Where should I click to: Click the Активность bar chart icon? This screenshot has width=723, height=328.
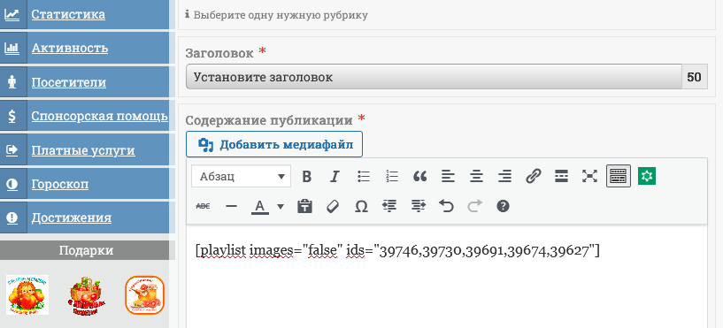(12, 48)
